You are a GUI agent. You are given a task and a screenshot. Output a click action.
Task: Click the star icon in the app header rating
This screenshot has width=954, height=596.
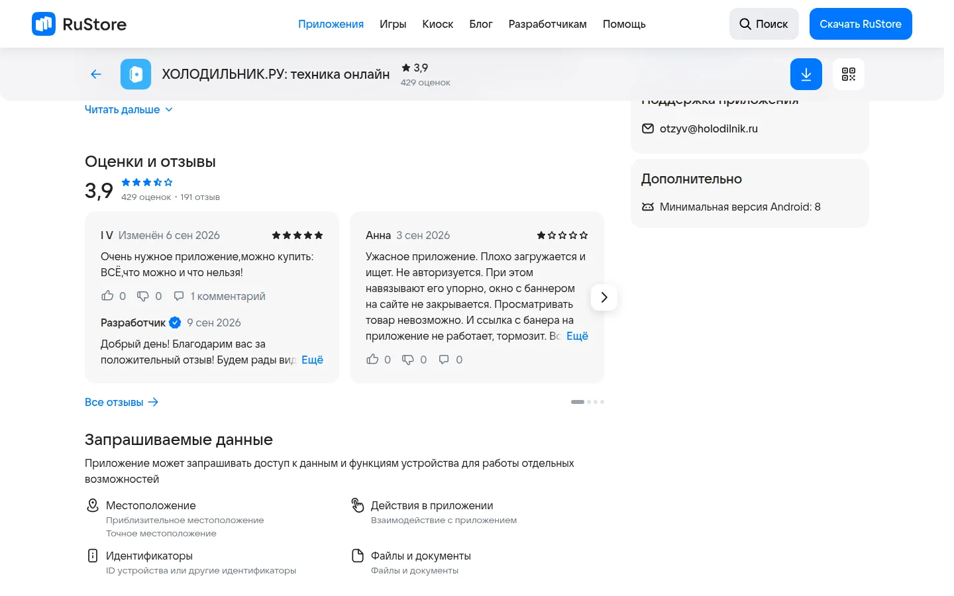[406, 68]
